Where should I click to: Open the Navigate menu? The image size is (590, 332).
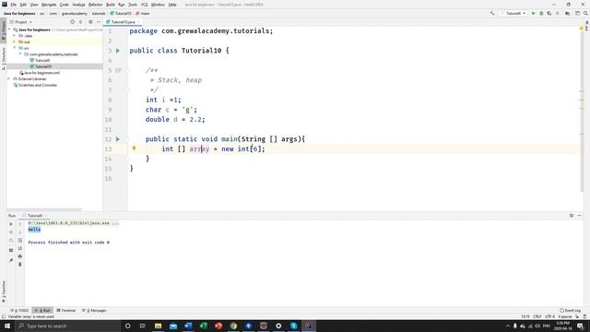coord(49,5)
